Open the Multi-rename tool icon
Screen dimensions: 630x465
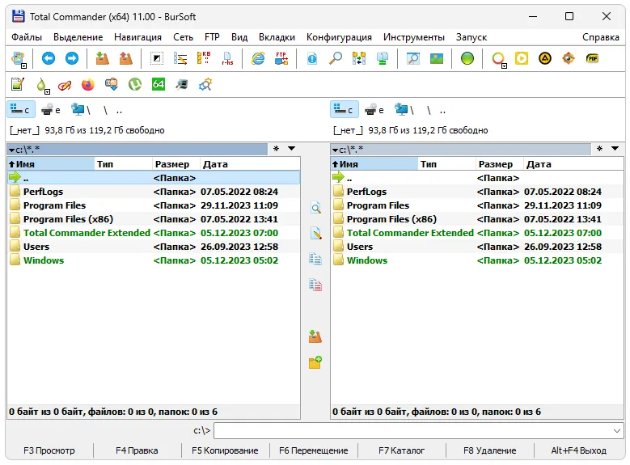(x=180, y=59)
